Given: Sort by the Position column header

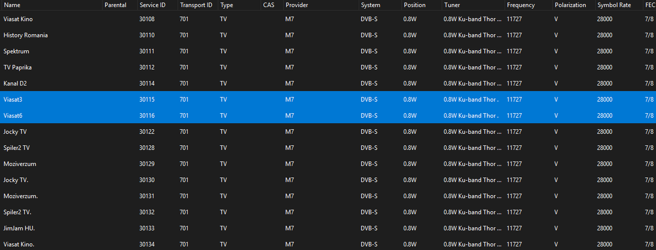Looking at the screenshot, I should (421, 5).
